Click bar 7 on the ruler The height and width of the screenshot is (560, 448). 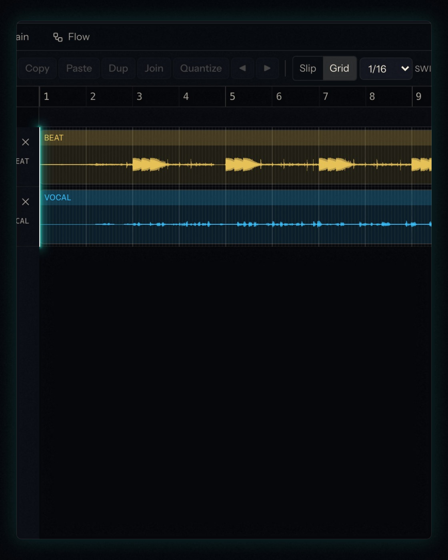pos(326,96)
